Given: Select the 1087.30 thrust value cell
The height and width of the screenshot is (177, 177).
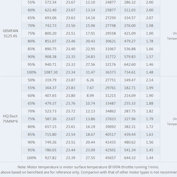Looking at the screenshot, I should [x=51, y=72].
